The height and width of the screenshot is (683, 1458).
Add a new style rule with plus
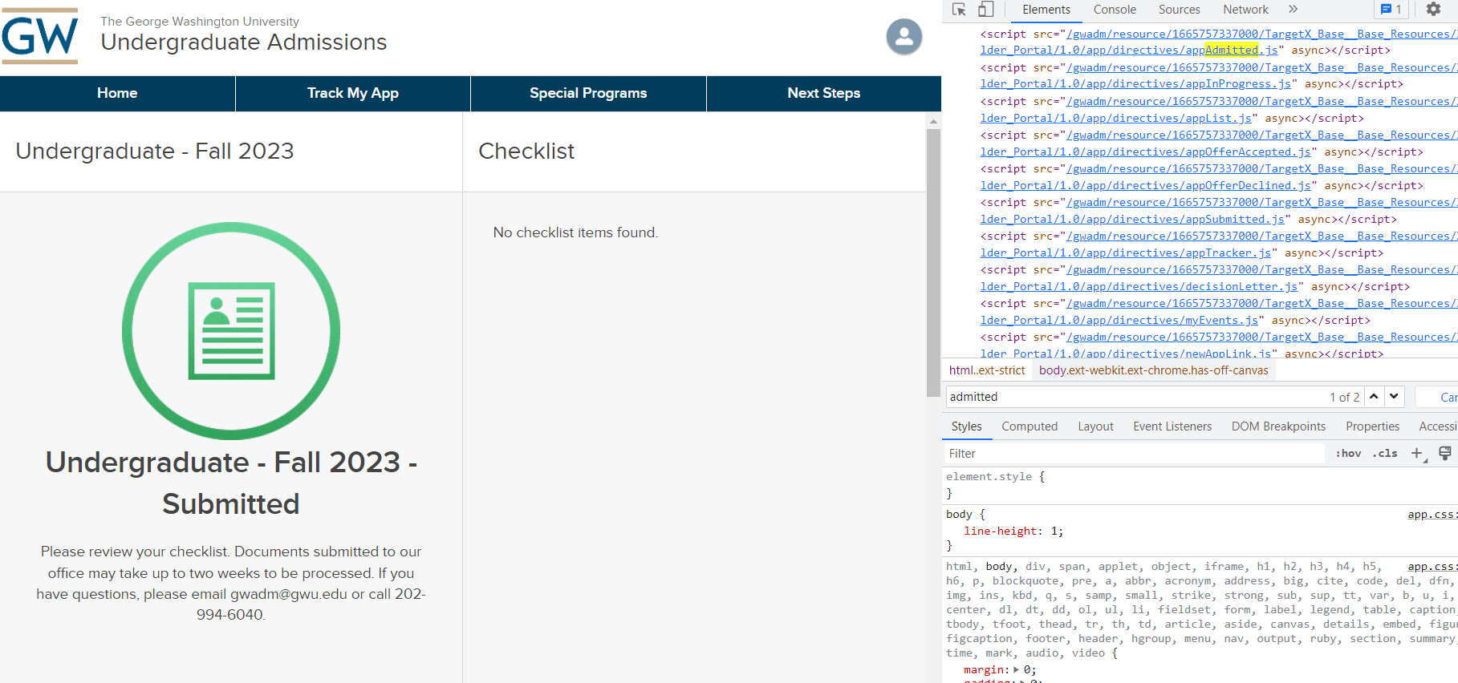click(1417, 454)
